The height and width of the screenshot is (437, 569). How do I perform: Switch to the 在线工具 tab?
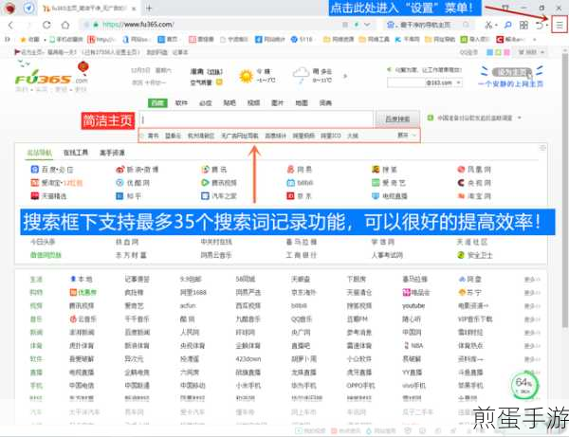76,153
